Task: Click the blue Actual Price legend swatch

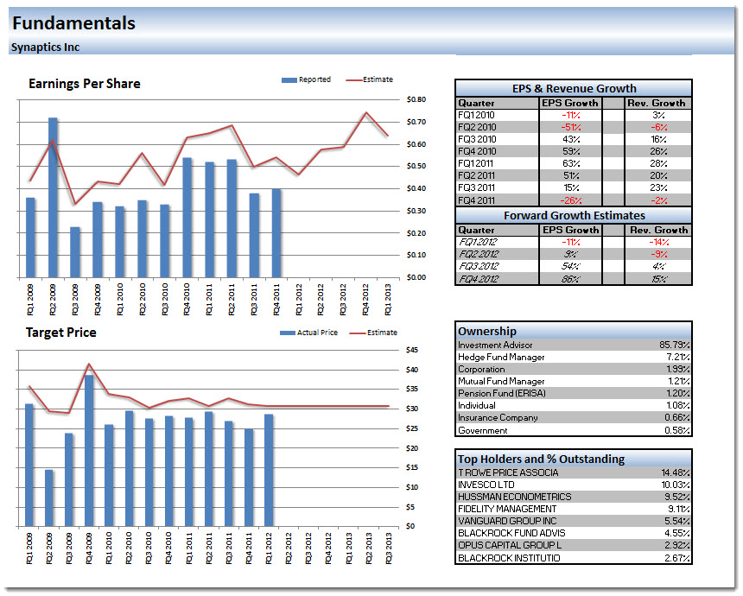Action: (288, 333)
